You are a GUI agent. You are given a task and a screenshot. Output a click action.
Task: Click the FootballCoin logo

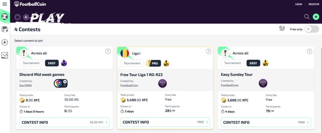tap(30, 4)
